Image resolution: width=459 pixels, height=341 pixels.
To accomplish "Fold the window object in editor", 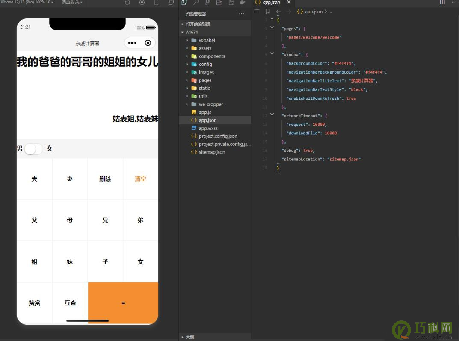I will 272,53.
